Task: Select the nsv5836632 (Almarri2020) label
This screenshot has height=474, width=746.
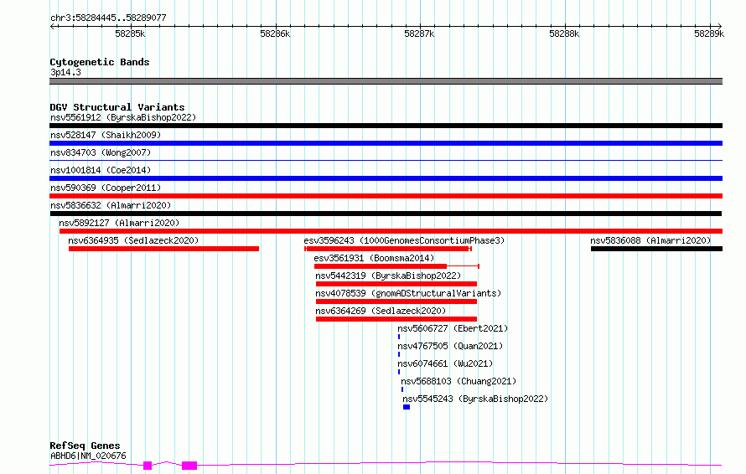Action: (x=111, y=205)
